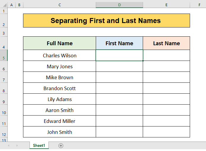This screenshot has width=206, height=151.
Task: Click the next sheet navigation arrow
Action: pyautogui.click(x=17, y=145)
